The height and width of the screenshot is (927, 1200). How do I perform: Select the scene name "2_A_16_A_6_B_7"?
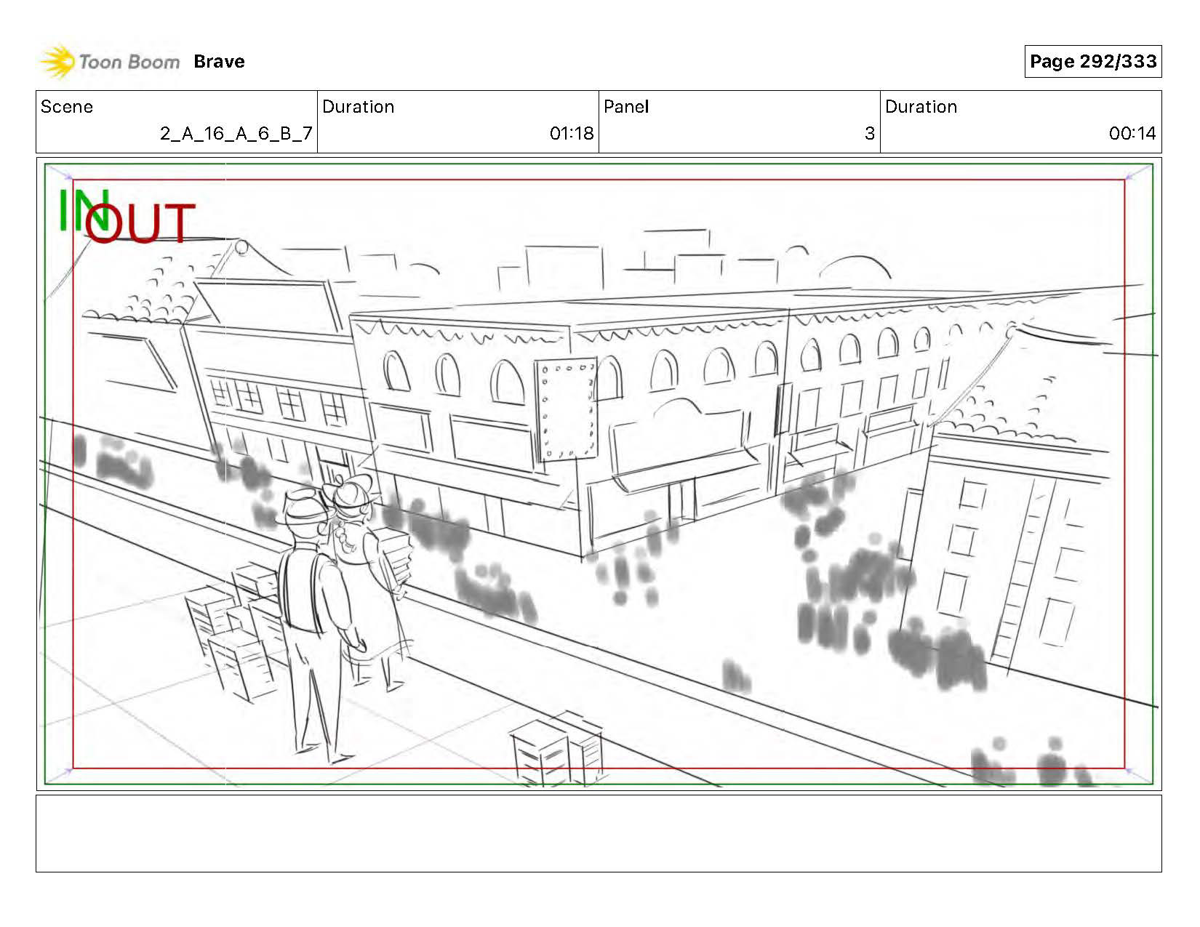point(236,134)
